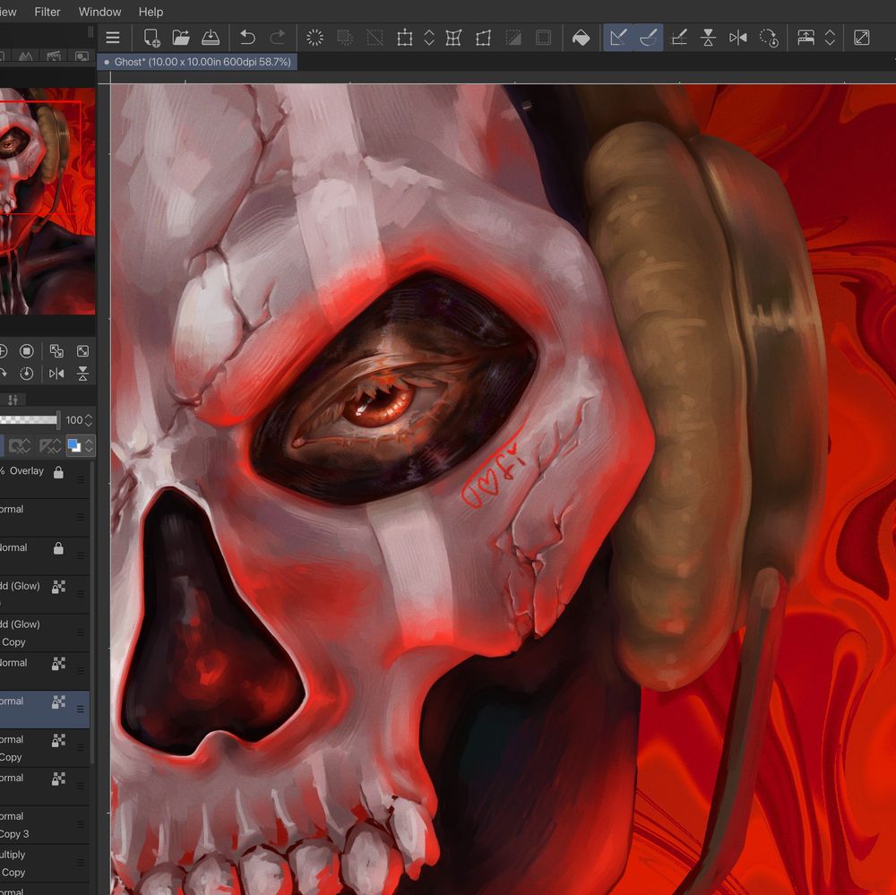
Task: Click the Clear layer burst icon
Action: pos(314,38)
